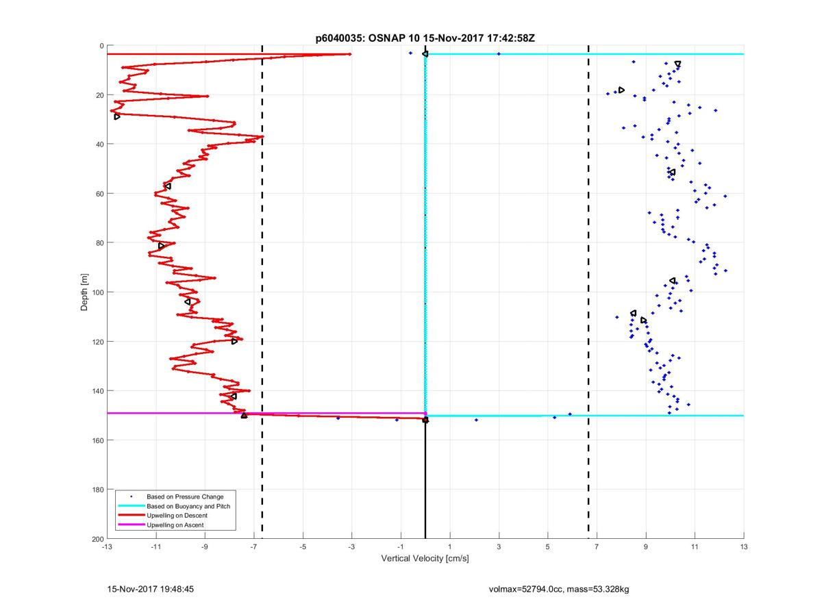This screenshot has width=822, height=606.
Task: Click the x-axis tick label -5
Action: [x=303, y=547]
